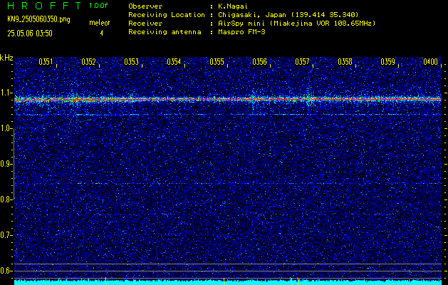The image size is (448, 285).
Task: Click the kHz axis unit label
Action: click(6, 58)
